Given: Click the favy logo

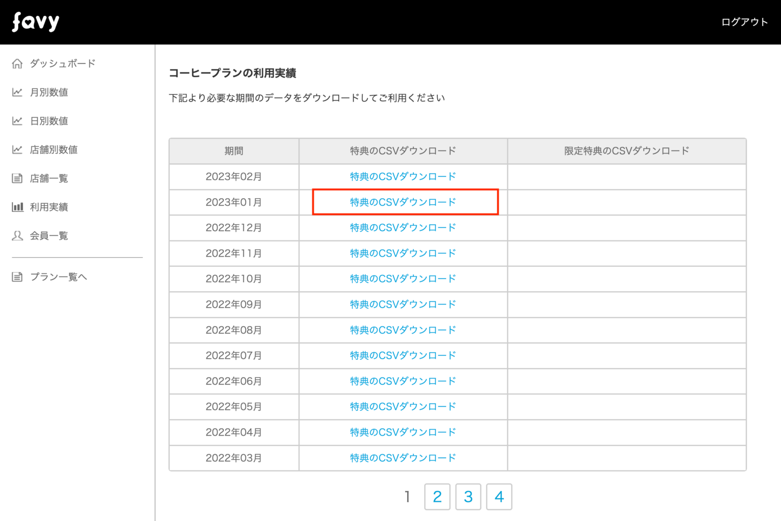Looking at the screenshot, I should coord(35,22).
